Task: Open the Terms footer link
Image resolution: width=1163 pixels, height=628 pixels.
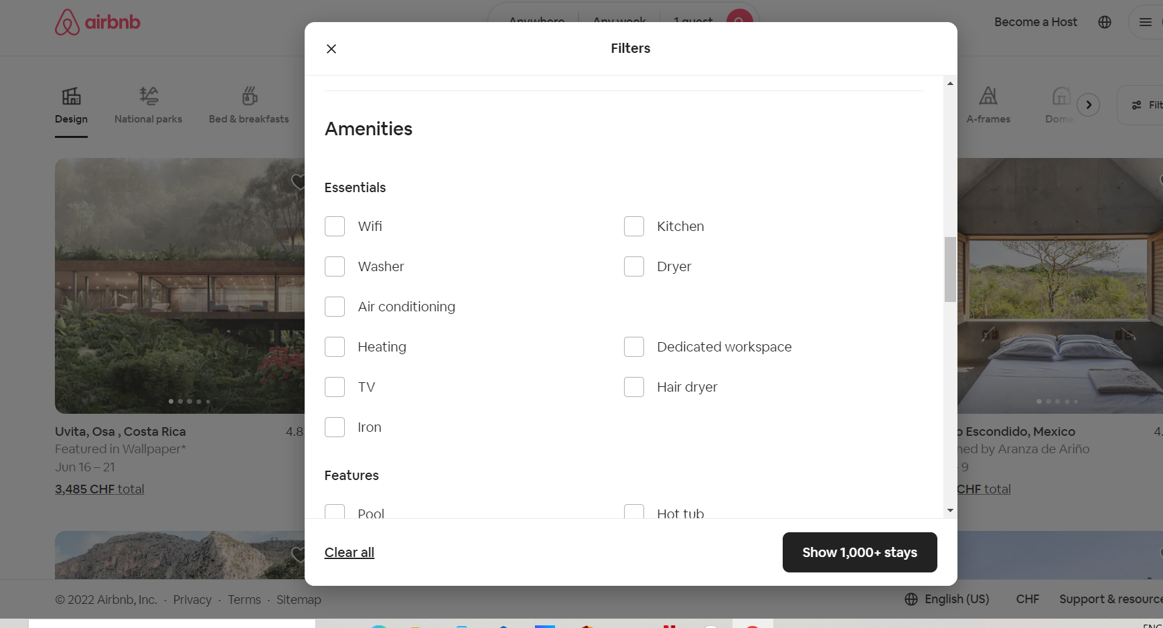Action: tap(244, 599)
